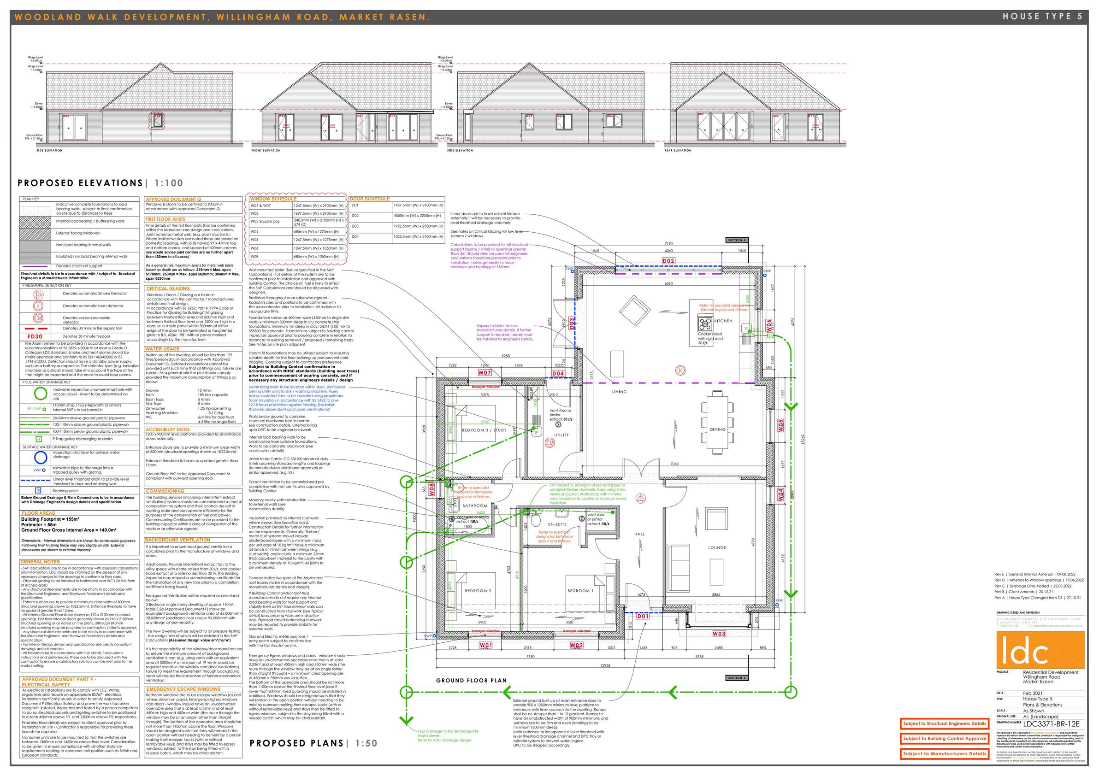The image size is (1099, 776).
Task: Click the UTILITY room label
Action: click(x=561, y=435)
